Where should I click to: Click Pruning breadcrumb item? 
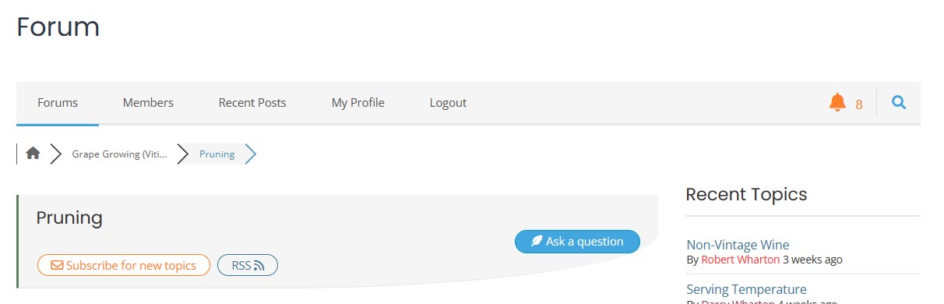217,154
